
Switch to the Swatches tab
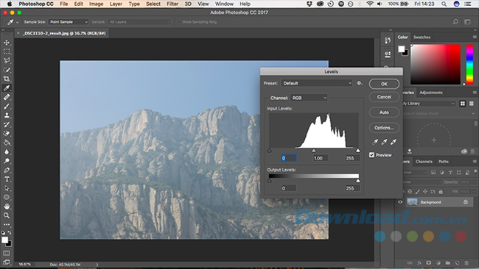[422, 37]
